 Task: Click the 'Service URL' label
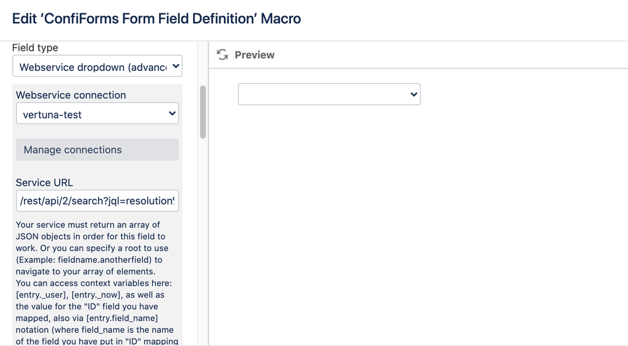point(45,182)
